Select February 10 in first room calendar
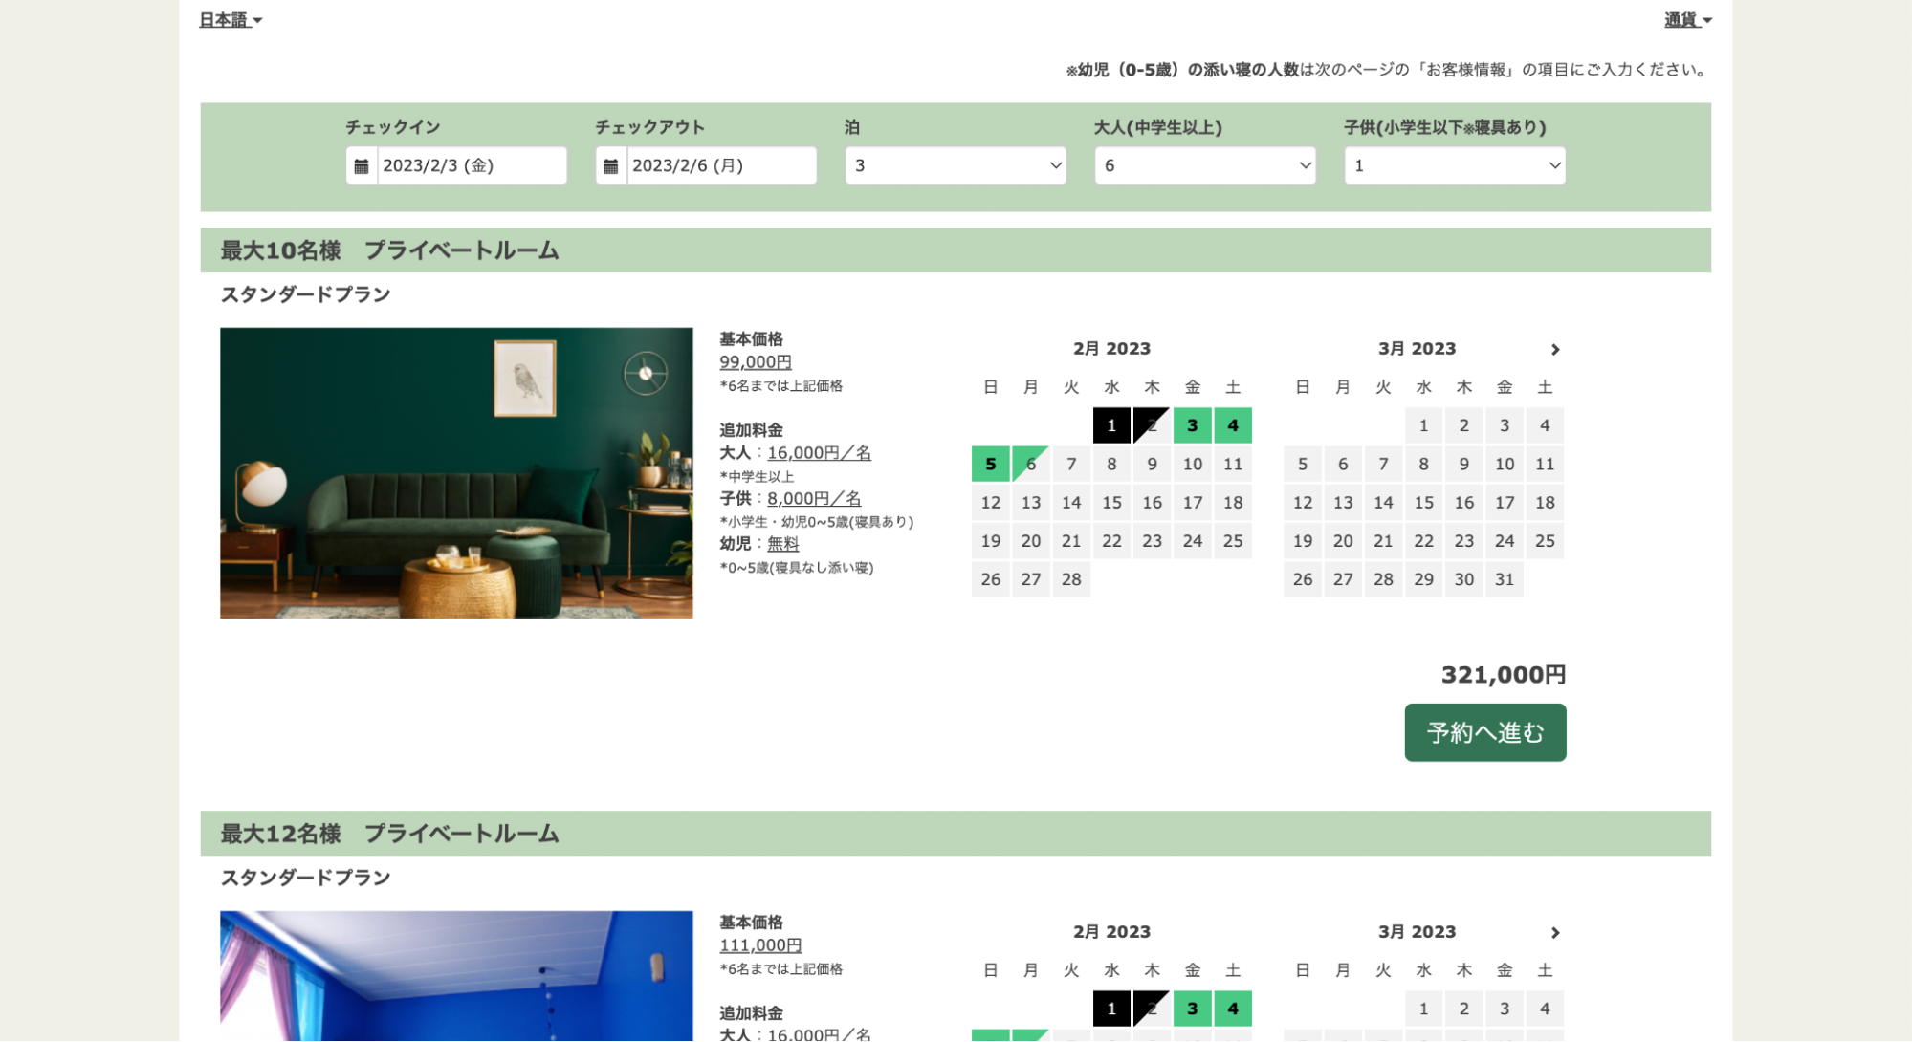 (1192, 465)
